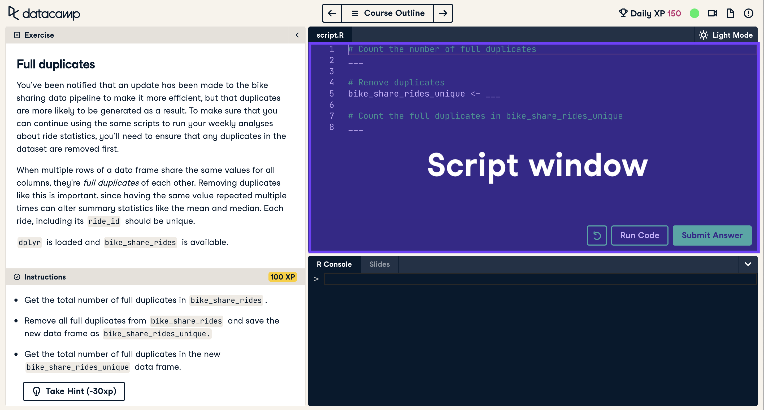Click the R console input field
764x410 pixels.
pos(540,279)
